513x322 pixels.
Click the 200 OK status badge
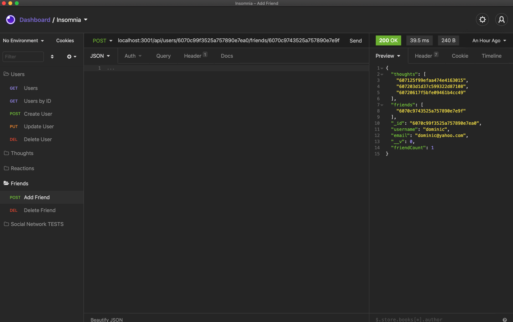(x=388, y=40)
